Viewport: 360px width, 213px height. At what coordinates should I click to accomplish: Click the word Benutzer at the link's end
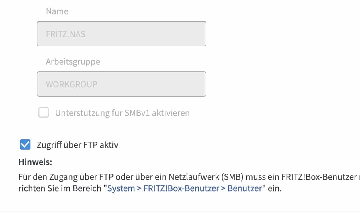pos(245,189)
